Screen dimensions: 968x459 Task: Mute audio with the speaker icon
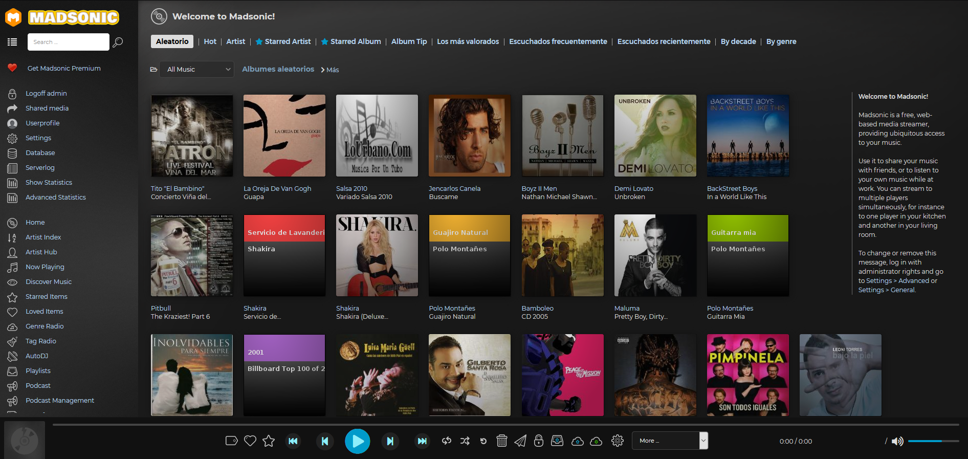pos(897,441)
